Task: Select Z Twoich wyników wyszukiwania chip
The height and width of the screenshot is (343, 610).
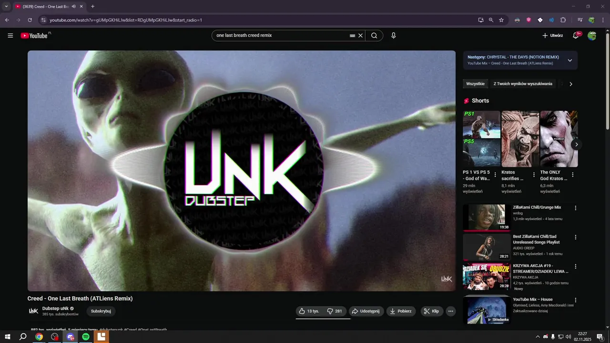Action: click(523, 84)
